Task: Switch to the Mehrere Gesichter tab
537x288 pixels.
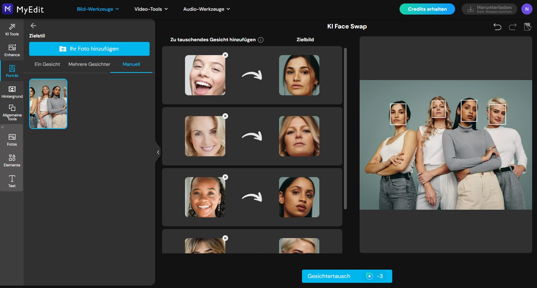Action: coord(89,64)
